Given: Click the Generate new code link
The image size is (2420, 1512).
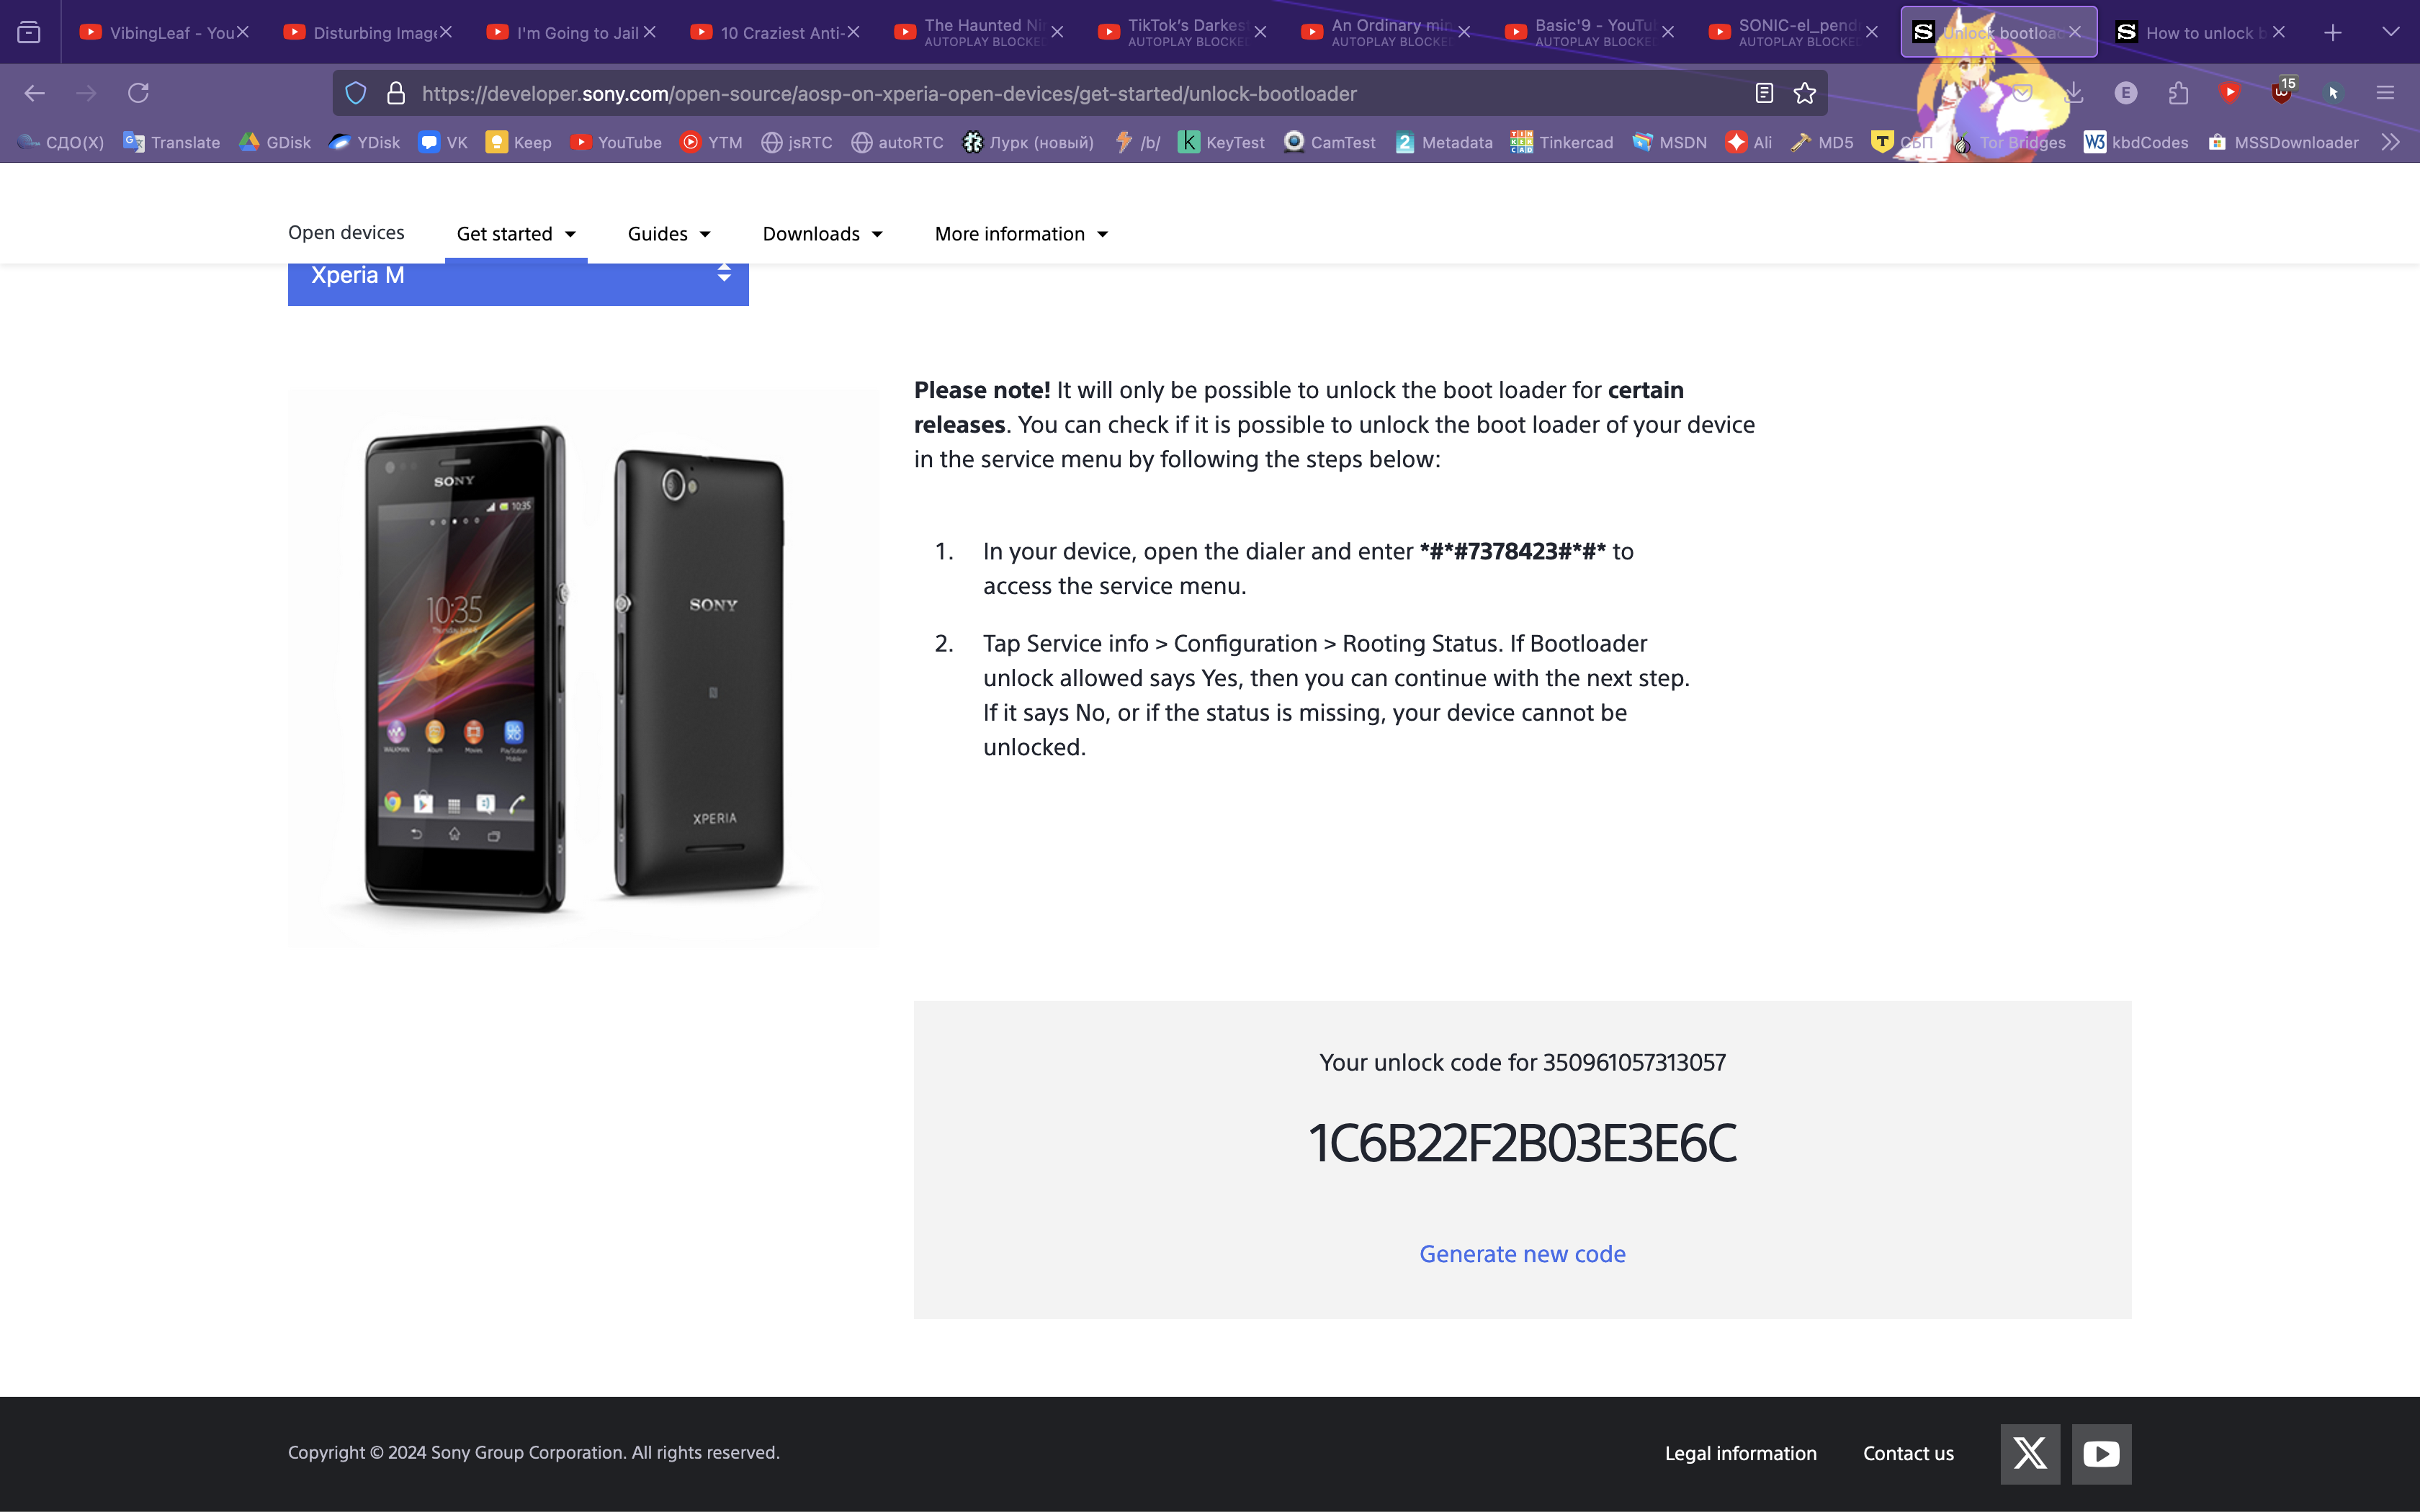Looking at the screenshot, I should (1522, 1254).
